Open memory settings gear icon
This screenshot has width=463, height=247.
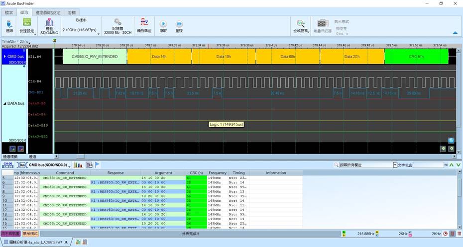click(x=117, y=22)
